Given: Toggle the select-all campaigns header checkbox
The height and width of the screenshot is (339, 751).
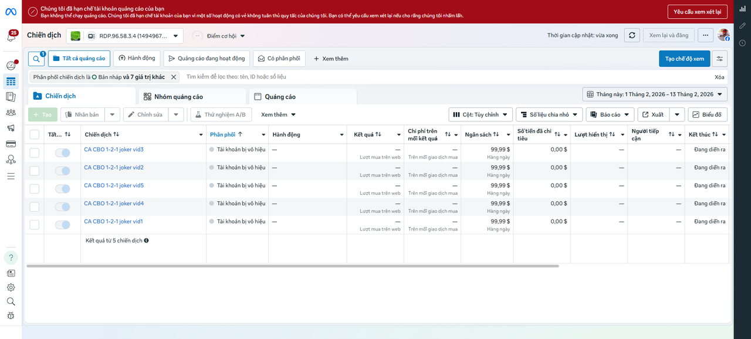Looking at the screenshot, I should tap(35, 134).
